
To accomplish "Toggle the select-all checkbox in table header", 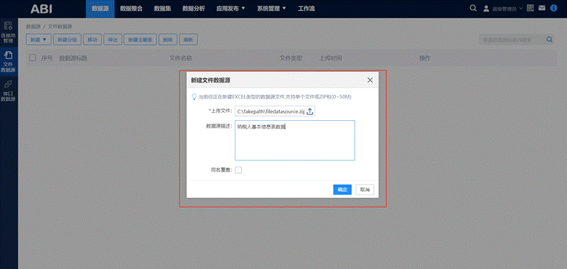I will (x=33, y=58).
